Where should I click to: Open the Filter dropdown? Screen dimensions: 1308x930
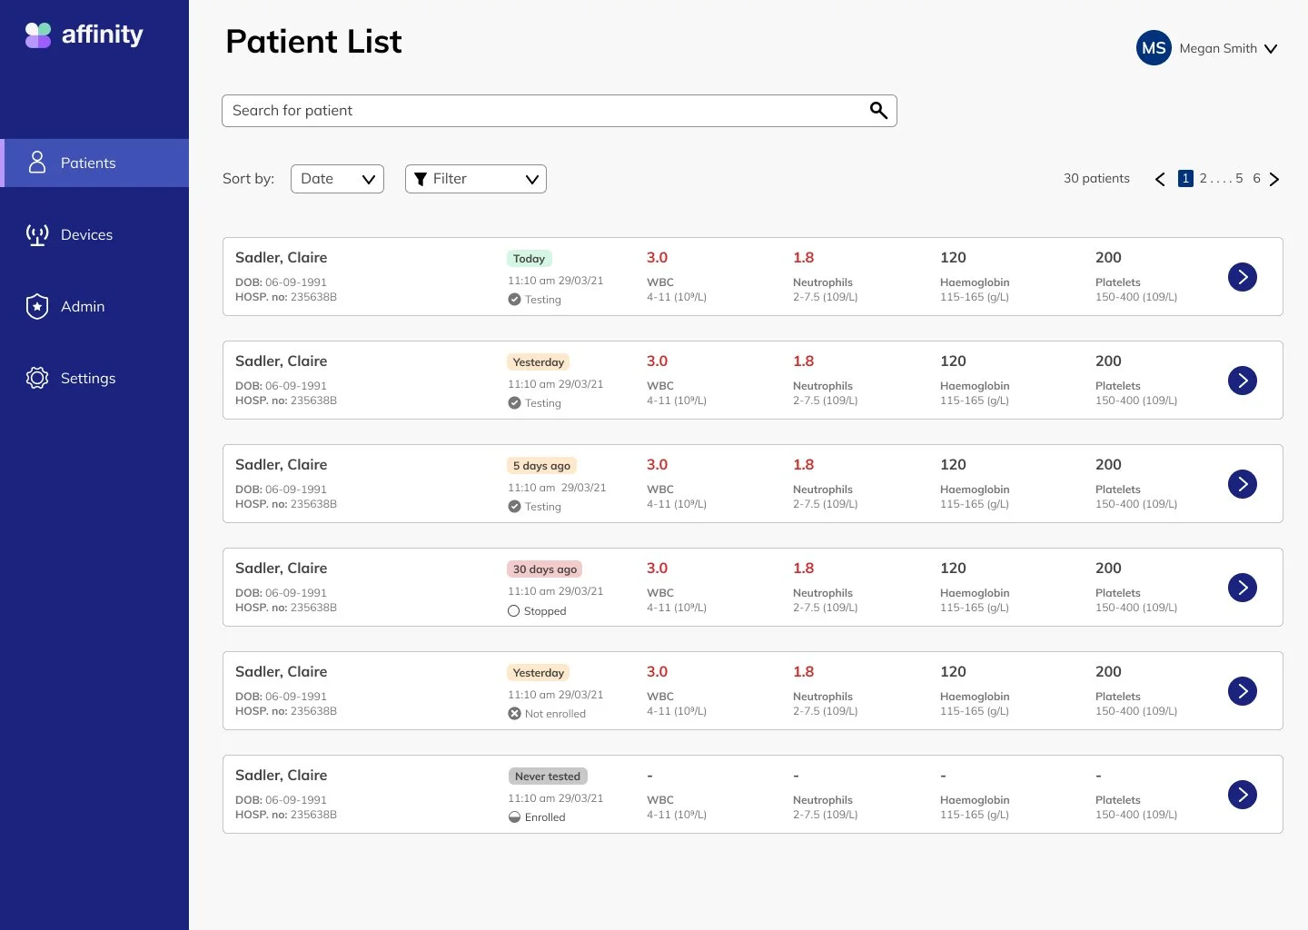coord(475,179)
